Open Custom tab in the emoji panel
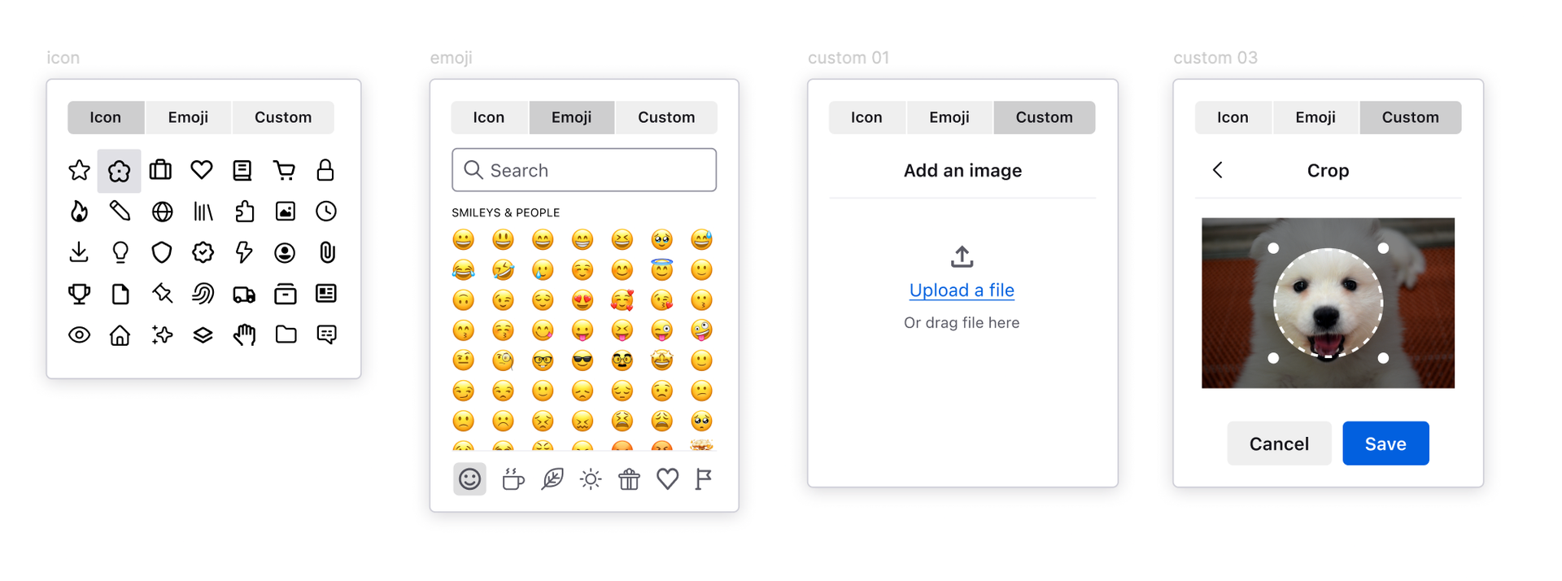This screenshot has width=1562, height=581. click(665, 117)
